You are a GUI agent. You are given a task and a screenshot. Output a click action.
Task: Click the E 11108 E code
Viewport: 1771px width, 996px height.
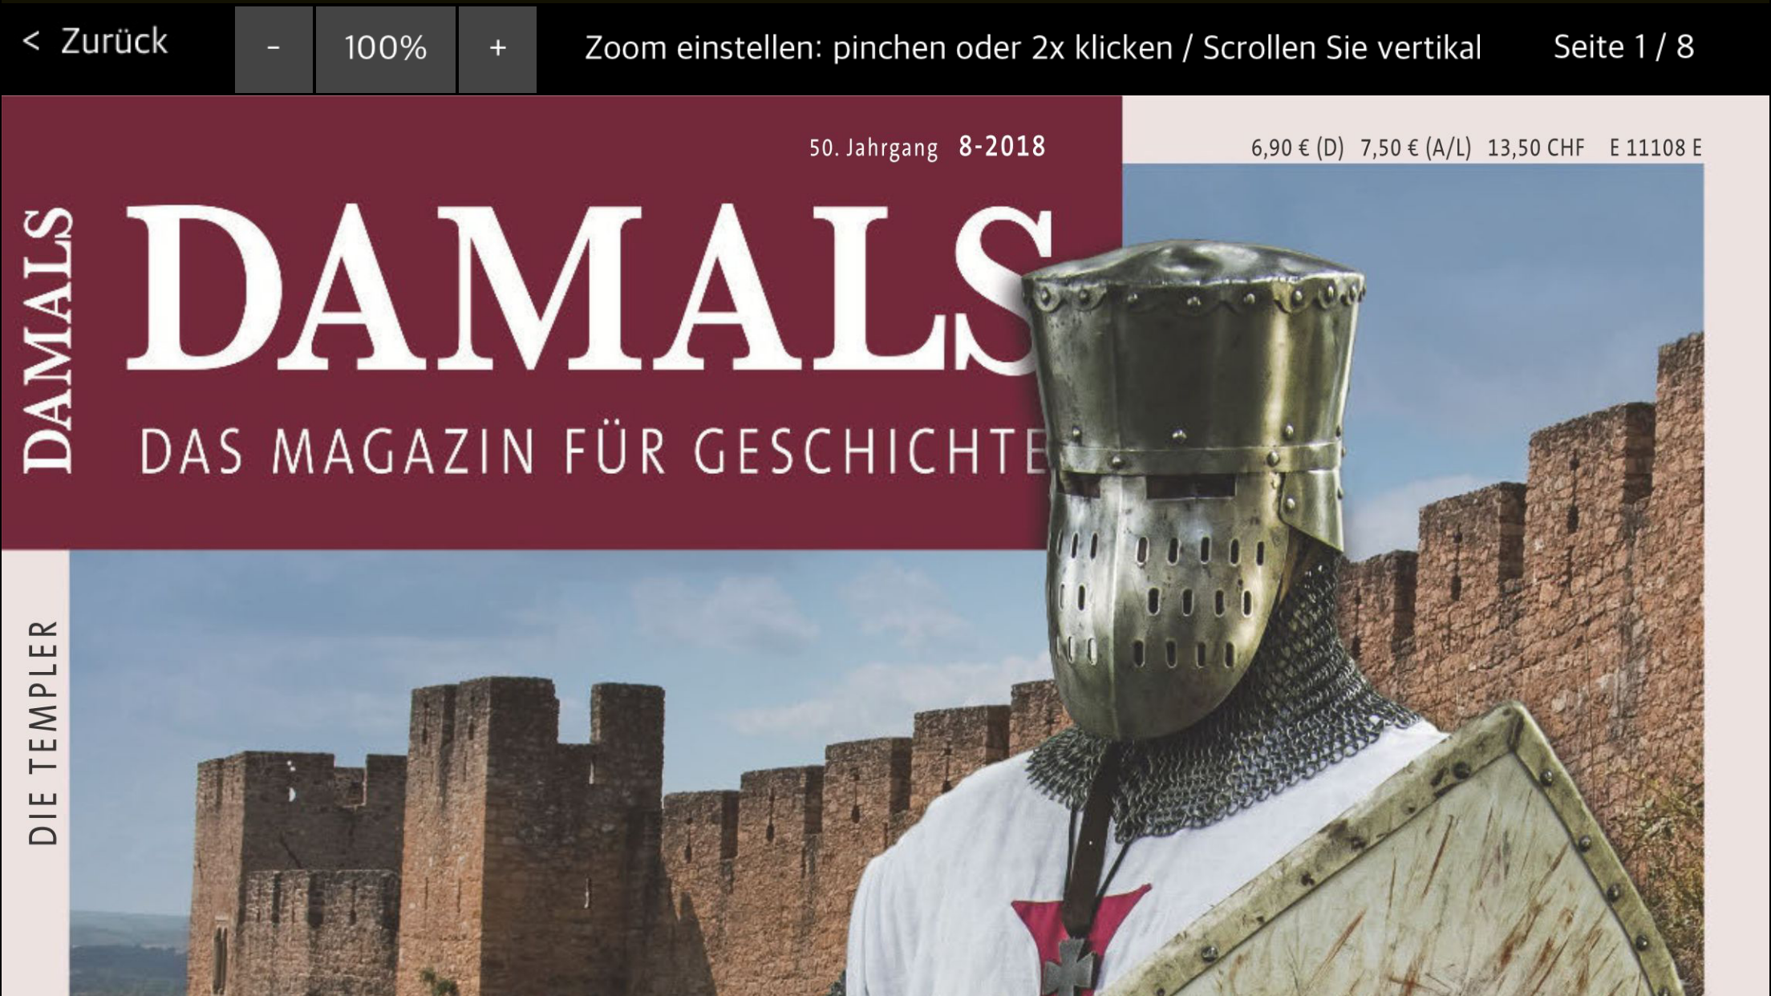point(1655,148)
